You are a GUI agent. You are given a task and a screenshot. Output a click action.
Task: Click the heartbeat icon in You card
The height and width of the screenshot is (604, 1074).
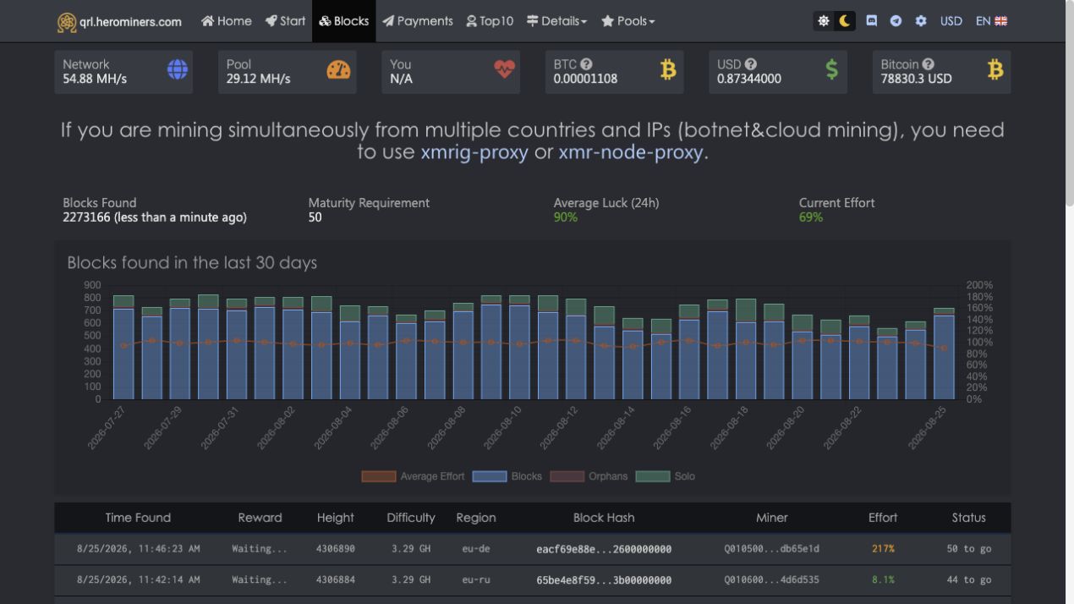(505, 70)
